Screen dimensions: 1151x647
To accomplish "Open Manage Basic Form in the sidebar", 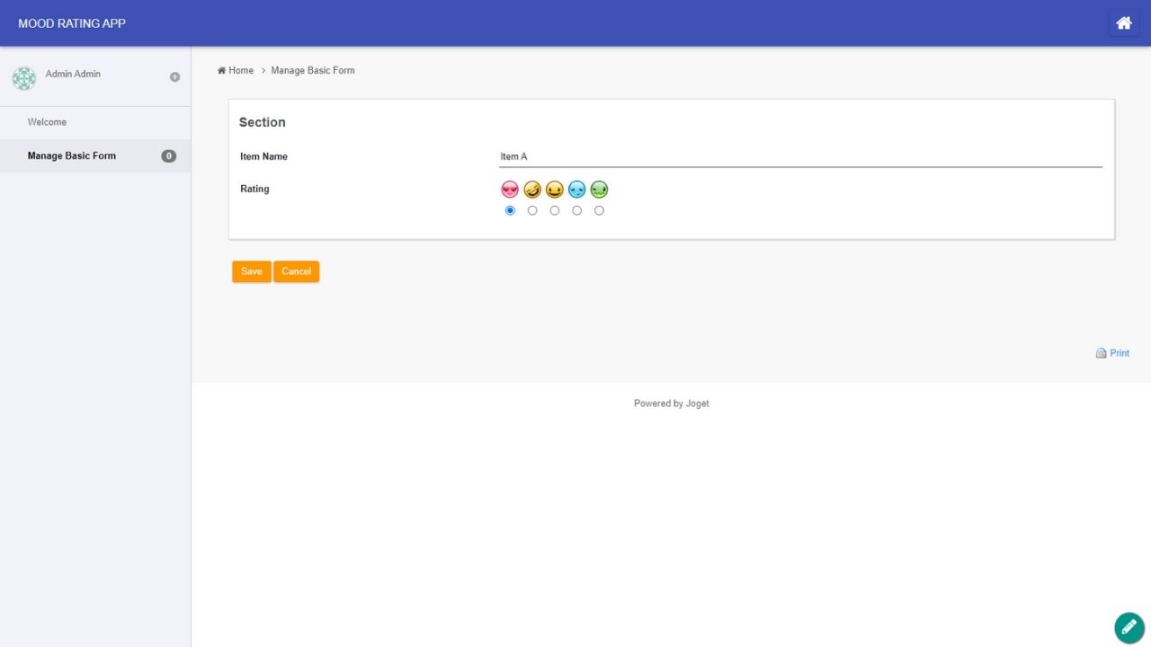I will (x=72, y=155).
